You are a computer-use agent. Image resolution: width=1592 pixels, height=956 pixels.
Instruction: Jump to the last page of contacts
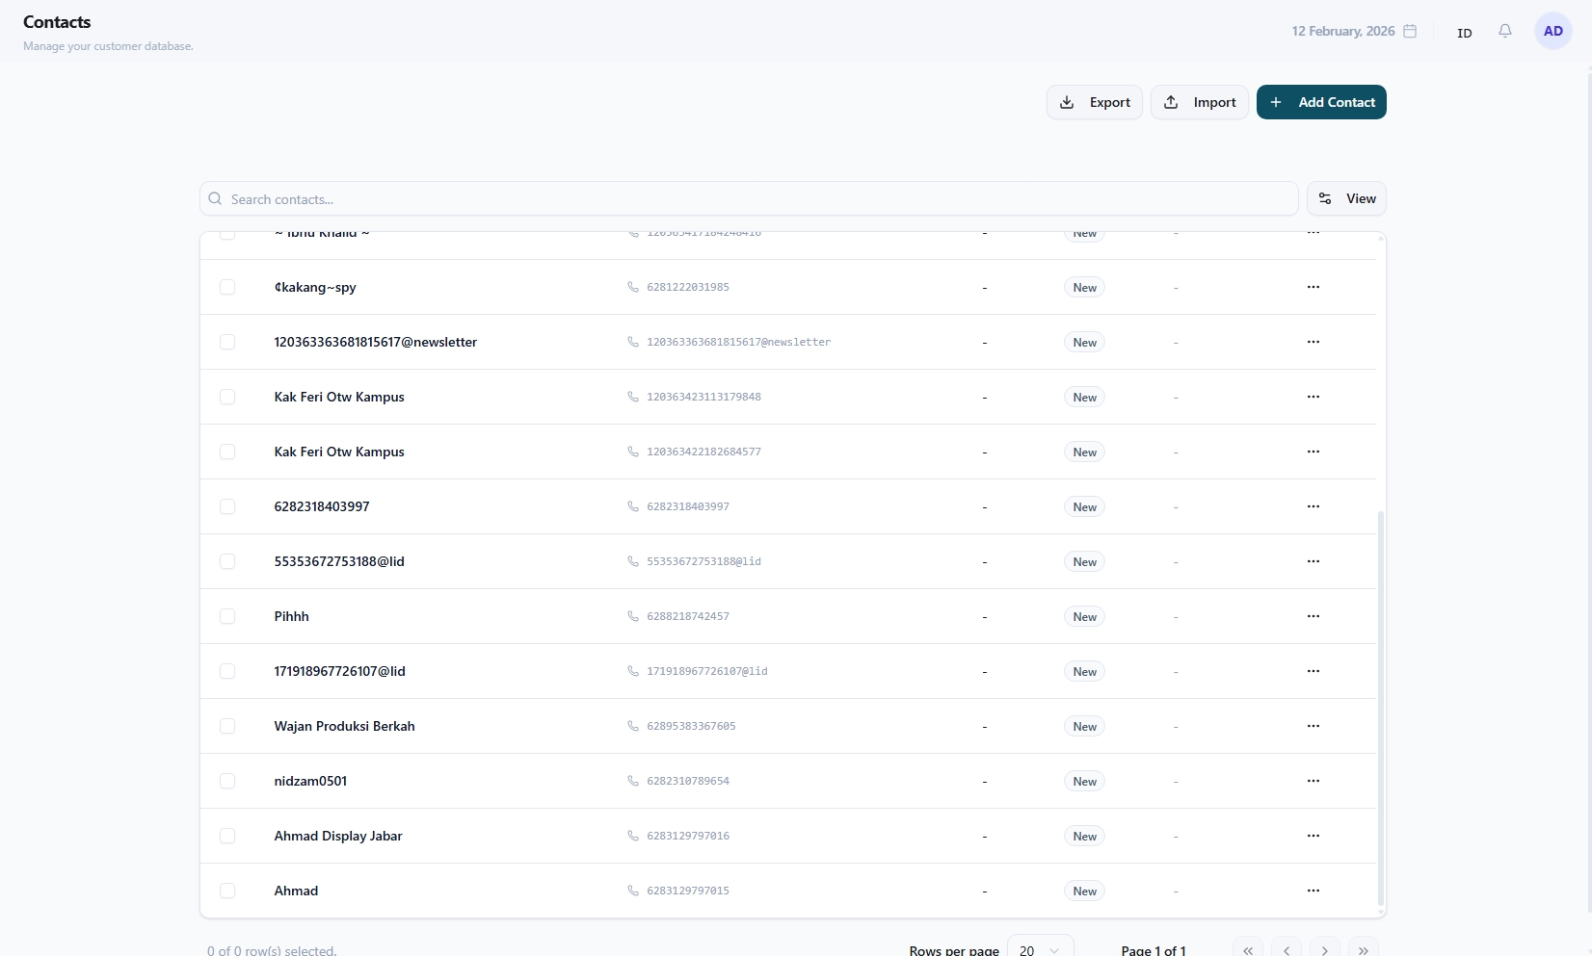[x=1363, y=949]
